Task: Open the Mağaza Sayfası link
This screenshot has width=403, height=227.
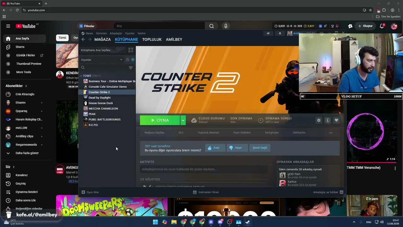Action: tap(154, 133)
